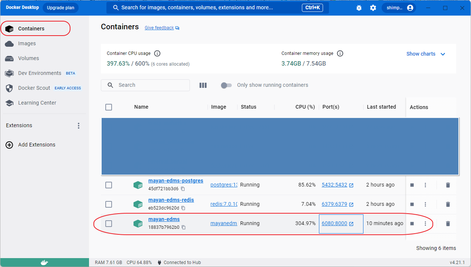
Task: Sort by Image column header
Action: (218, 107)
